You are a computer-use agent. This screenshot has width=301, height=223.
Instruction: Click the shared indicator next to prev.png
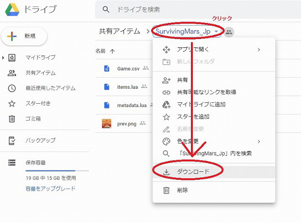(x=143, y=123)
